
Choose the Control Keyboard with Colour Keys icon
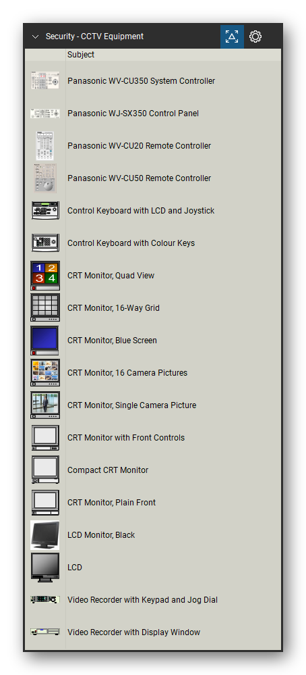[x=45, y=243]
